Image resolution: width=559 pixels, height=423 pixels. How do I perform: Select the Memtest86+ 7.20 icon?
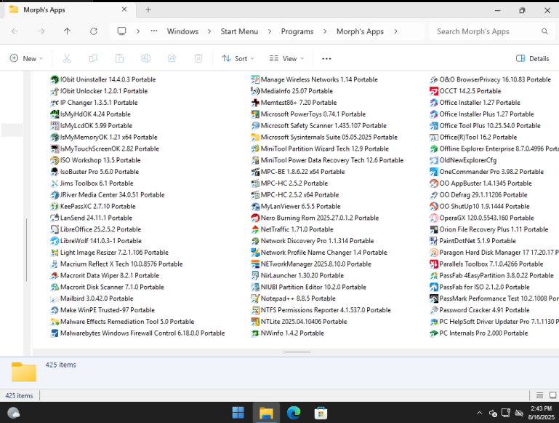[255, 103]
